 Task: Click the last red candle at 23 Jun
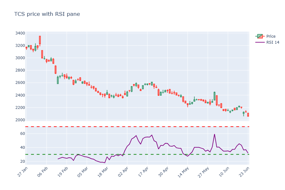[x=248, y=115]
